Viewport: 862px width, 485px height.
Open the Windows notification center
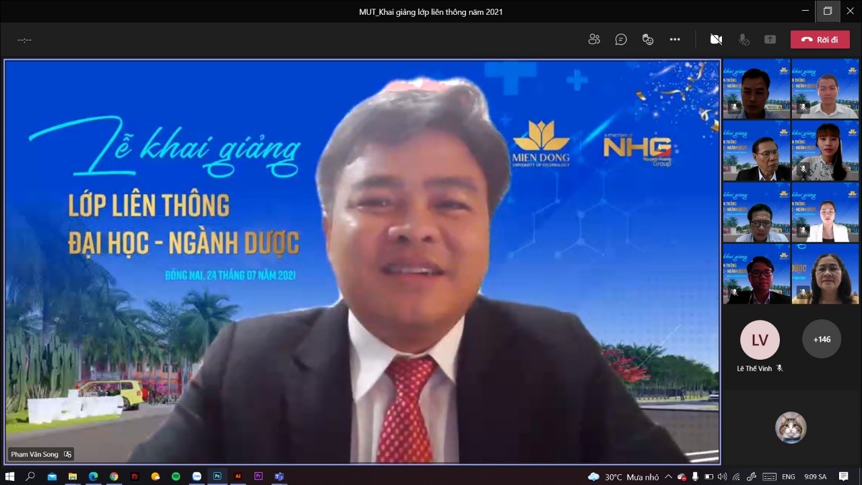tap(843, 476)
